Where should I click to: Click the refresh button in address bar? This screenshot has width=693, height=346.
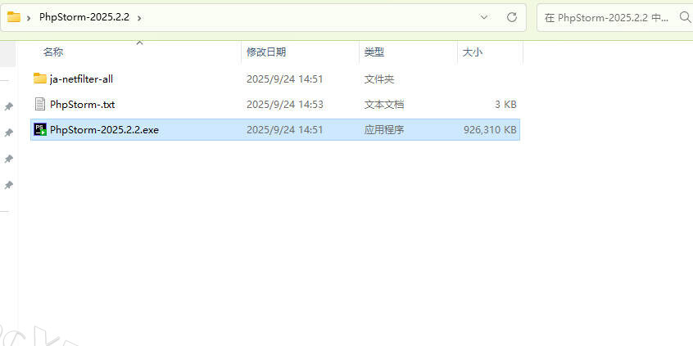(512, 16)
